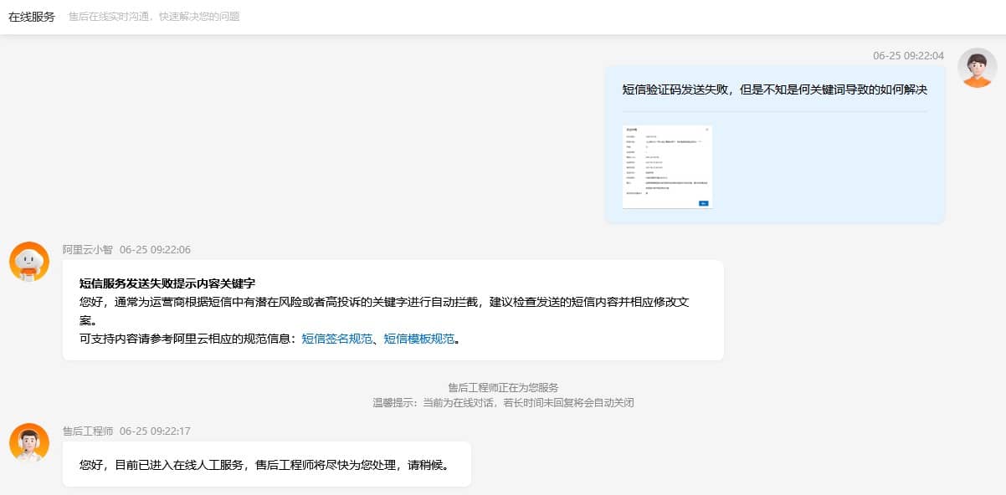Click the 在线服务 page title

pos(32,17)
